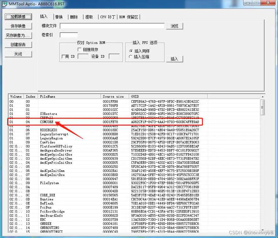The width and height of the screenshot is (278, 238).
Task: Switch to the CPU 补丁 tab
Action: 107,17
